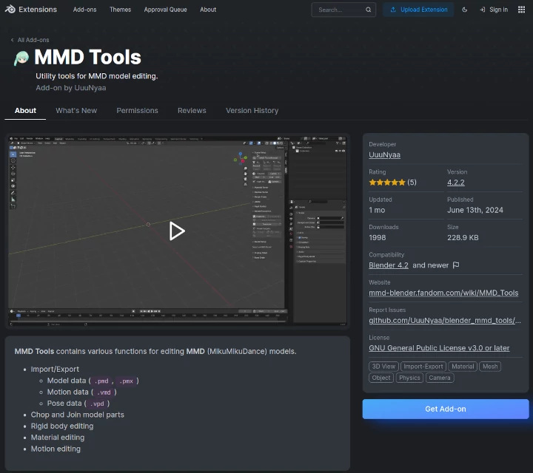
Task: Click the Mesh tag
Action: (490, 367)
